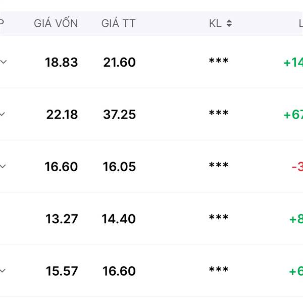
Task: Open the red negative loss value
Action: 297,167
